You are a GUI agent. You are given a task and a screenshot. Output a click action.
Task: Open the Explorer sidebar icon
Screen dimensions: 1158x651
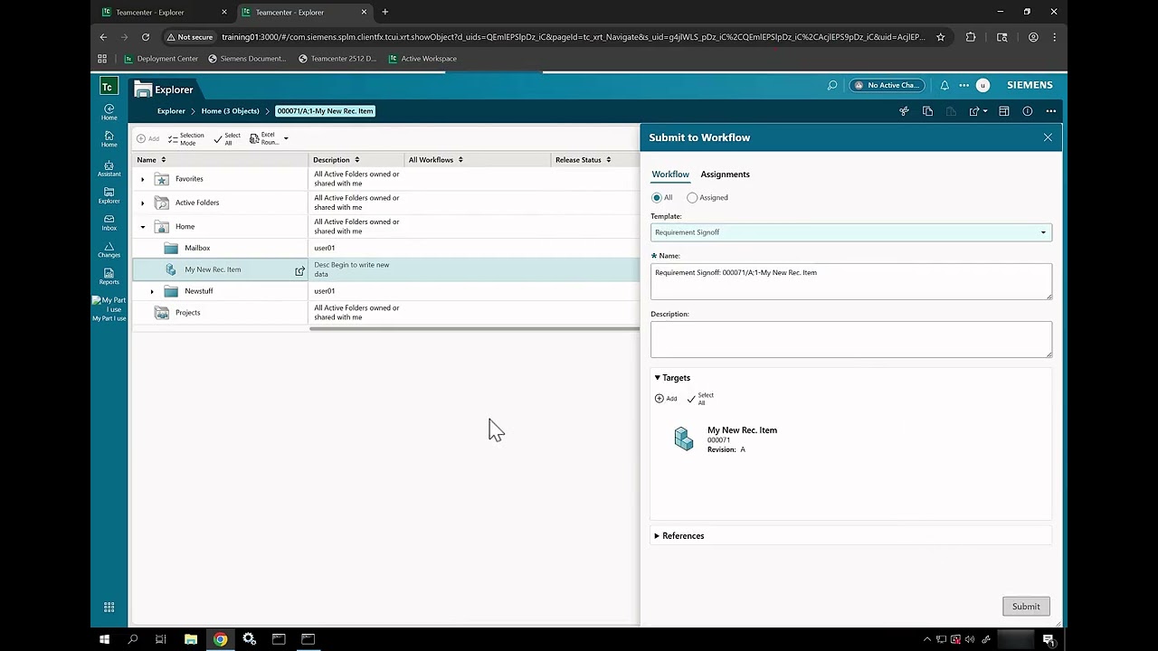pyautogui.click(x=109, y=196)
